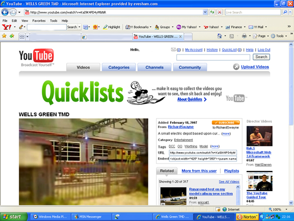Click the orange Subscribe button
294x221 pixels.
226,122
